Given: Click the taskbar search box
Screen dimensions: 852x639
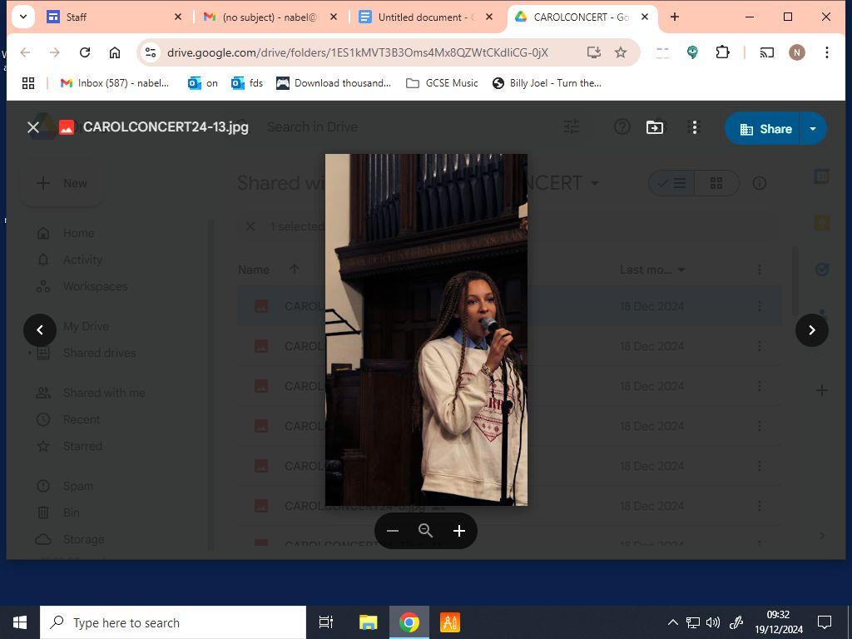Looking at the screenshot, I should (x=173, y=622).
